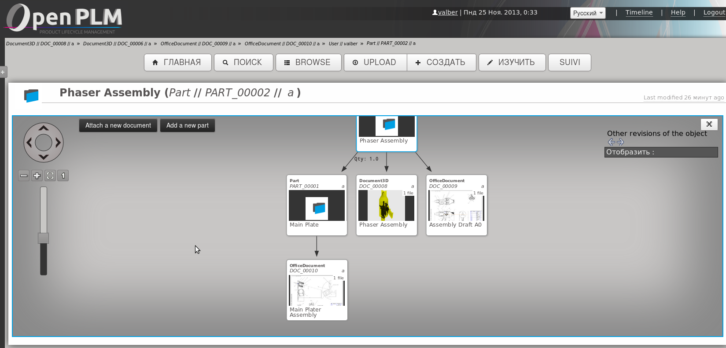Screen dimensions: 726x348
Task: Open valber user profile link
Action: coord(448,12)
